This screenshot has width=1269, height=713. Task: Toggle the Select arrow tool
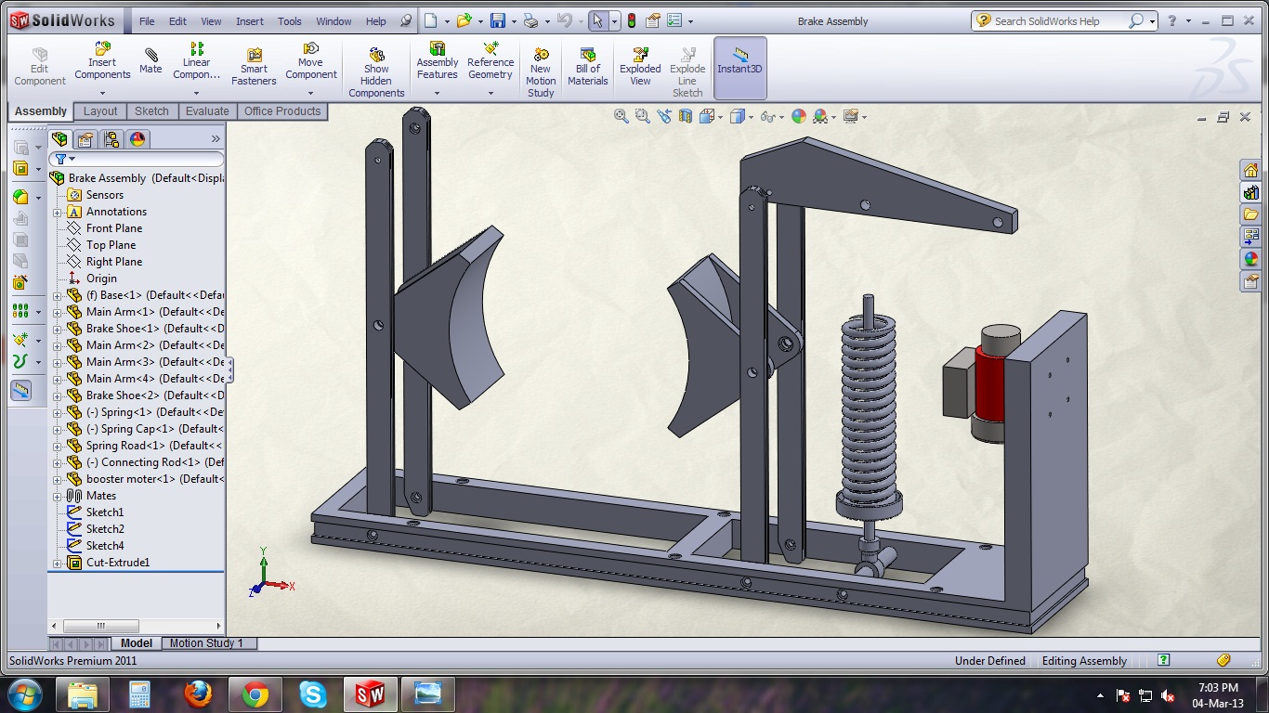598,20
